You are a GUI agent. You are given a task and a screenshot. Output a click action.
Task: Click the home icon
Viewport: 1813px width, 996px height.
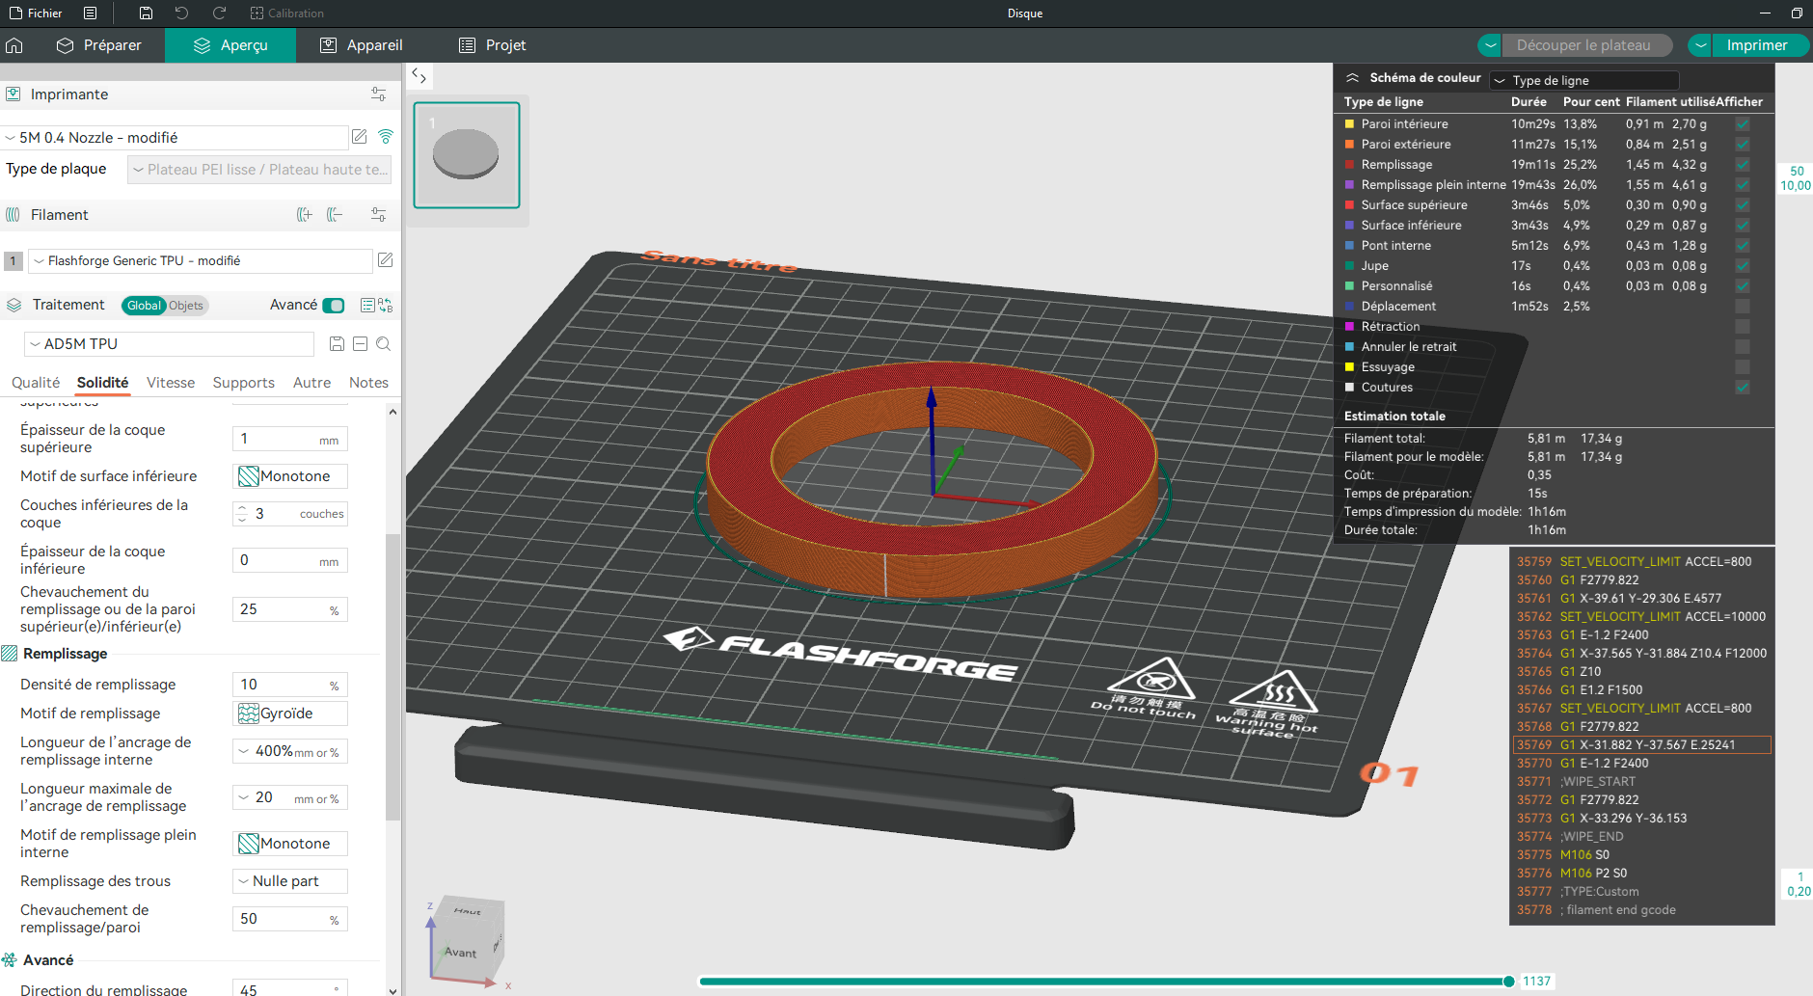pos(14,45)
